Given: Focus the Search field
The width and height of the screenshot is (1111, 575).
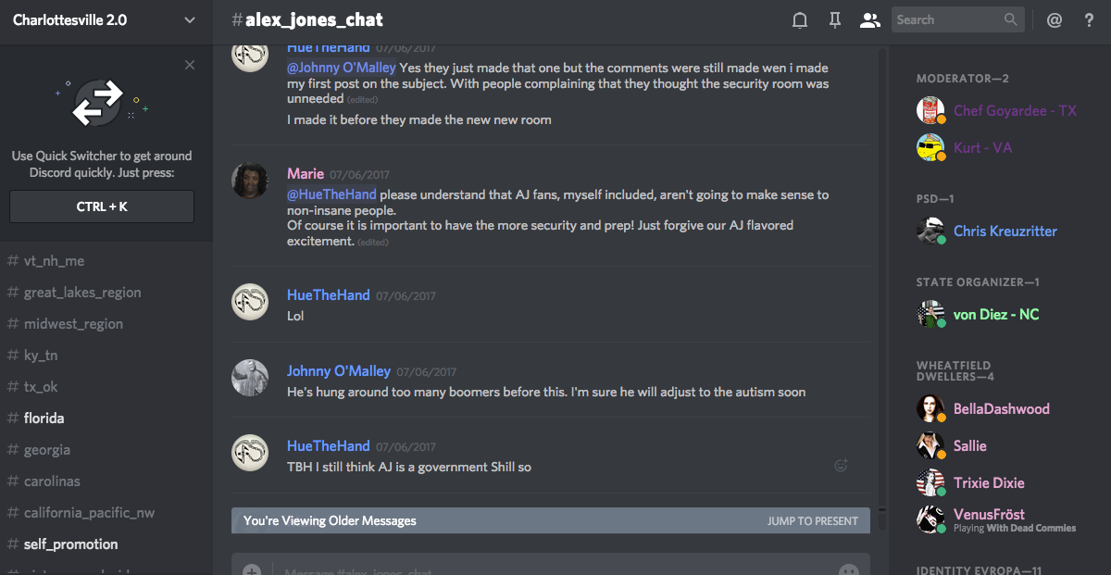Looking at the screenshot, I should [x=947, y=19].
